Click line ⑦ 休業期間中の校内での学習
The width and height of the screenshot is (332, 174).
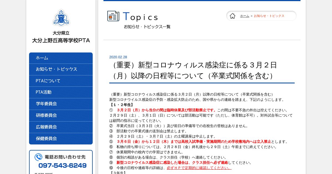tap(147, 152)
